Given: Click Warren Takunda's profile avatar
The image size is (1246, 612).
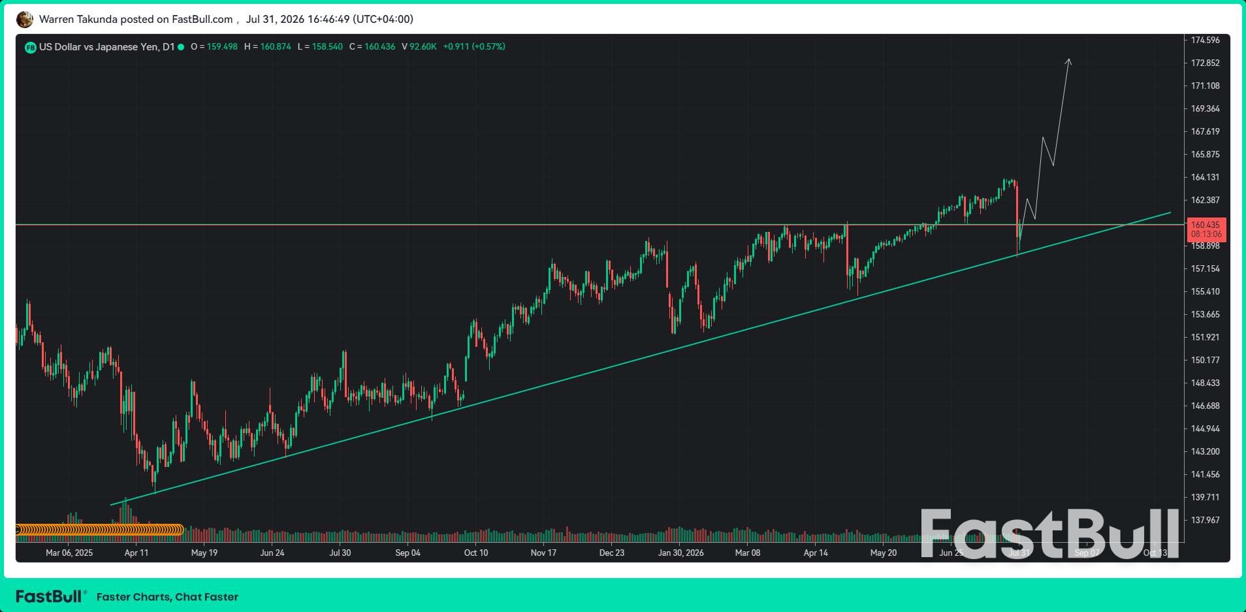Looking at the screenshot, I should 25,20.
